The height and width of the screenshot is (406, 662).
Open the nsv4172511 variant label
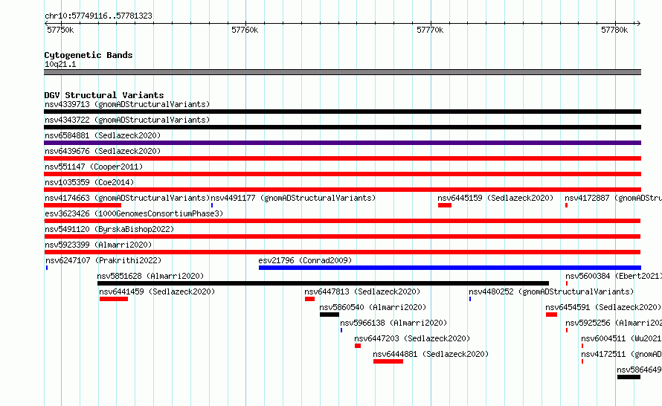click(621, 354)
